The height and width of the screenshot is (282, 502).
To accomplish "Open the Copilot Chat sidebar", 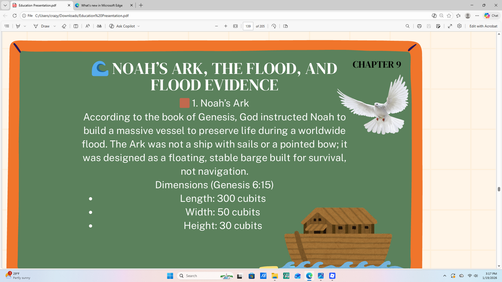I will [x=491, y=16].
